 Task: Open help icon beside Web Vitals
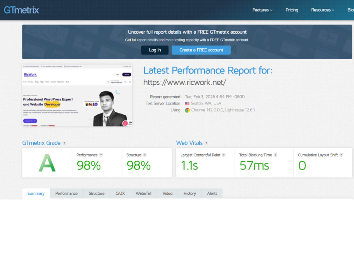click(x=206, y=143)
